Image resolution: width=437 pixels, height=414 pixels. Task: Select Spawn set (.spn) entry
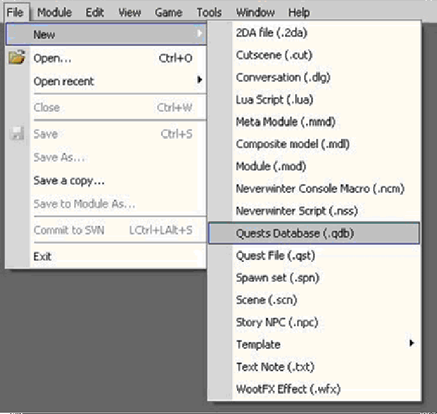click(277, 277)
